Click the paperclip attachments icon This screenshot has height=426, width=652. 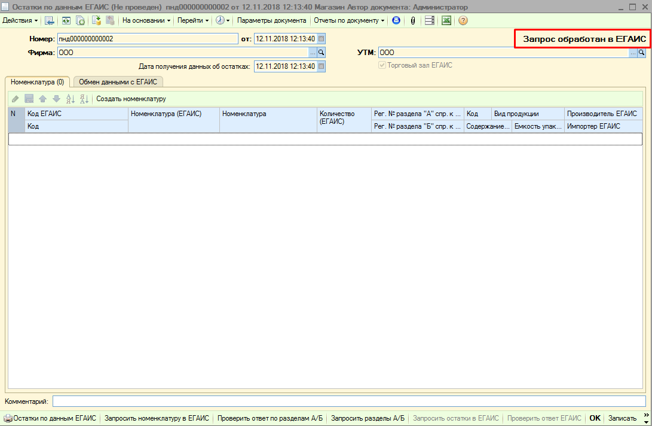(x=413, y=20)
